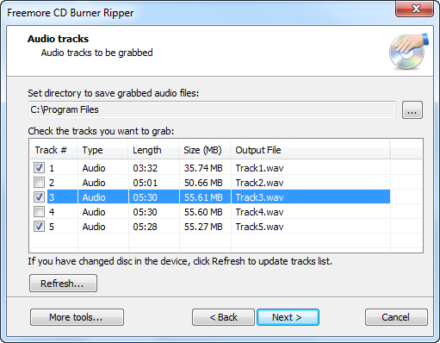Sort tracks by Length column header
This screenshot has width=440, height=343.
point(153,150)
